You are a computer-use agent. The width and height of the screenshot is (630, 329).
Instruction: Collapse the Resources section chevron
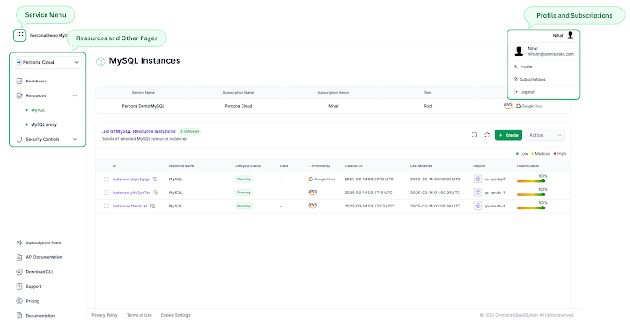[x=75, y=95]
